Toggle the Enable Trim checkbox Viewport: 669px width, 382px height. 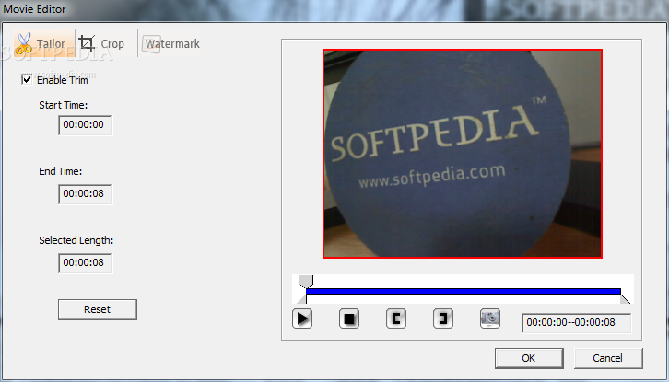click(x=27, y=80)
